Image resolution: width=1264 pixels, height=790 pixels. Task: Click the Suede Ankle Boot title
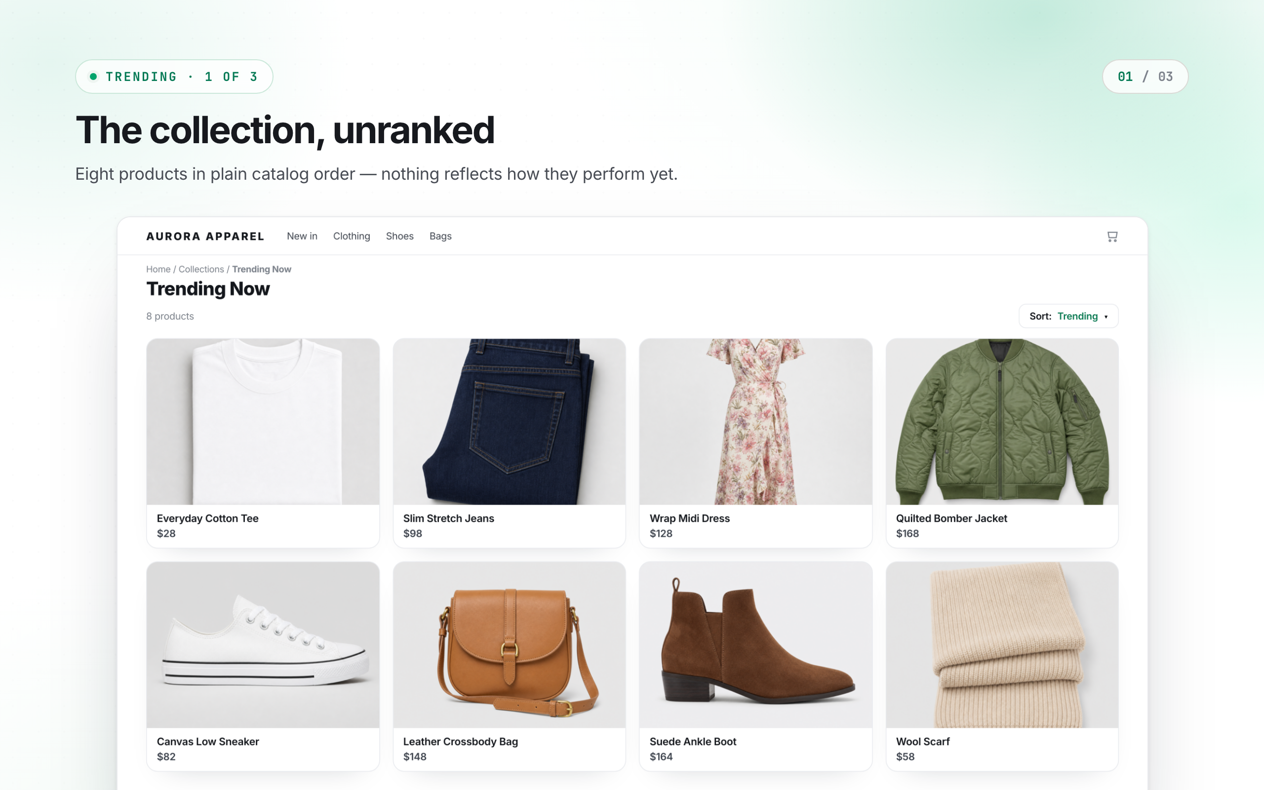coord(693,742)
